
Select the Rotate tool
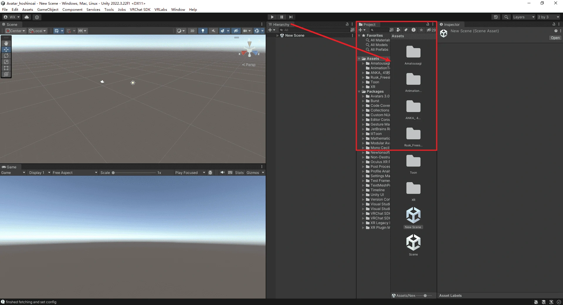[6, 56]
